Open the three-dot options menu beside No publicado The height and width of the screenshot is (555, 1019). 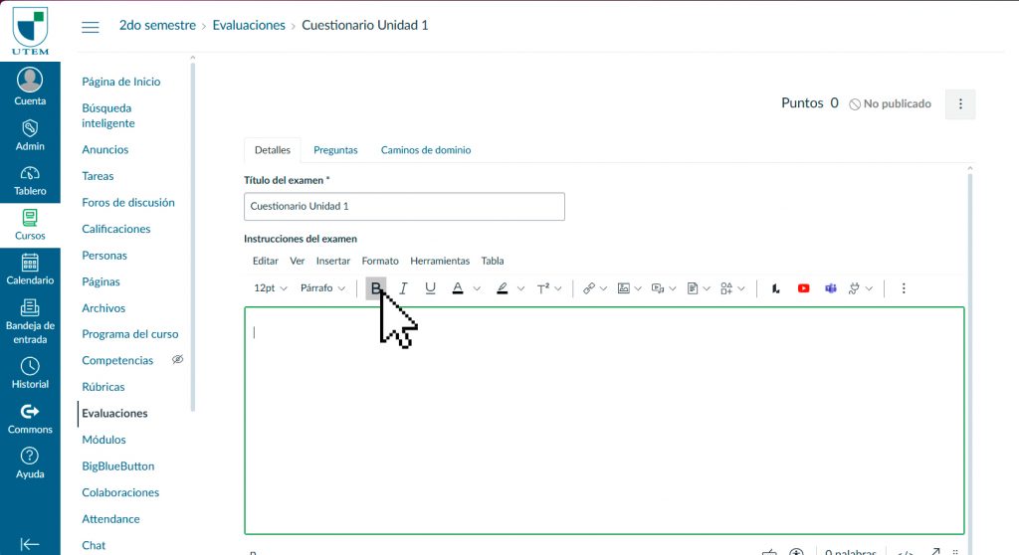tap(960, 103)
